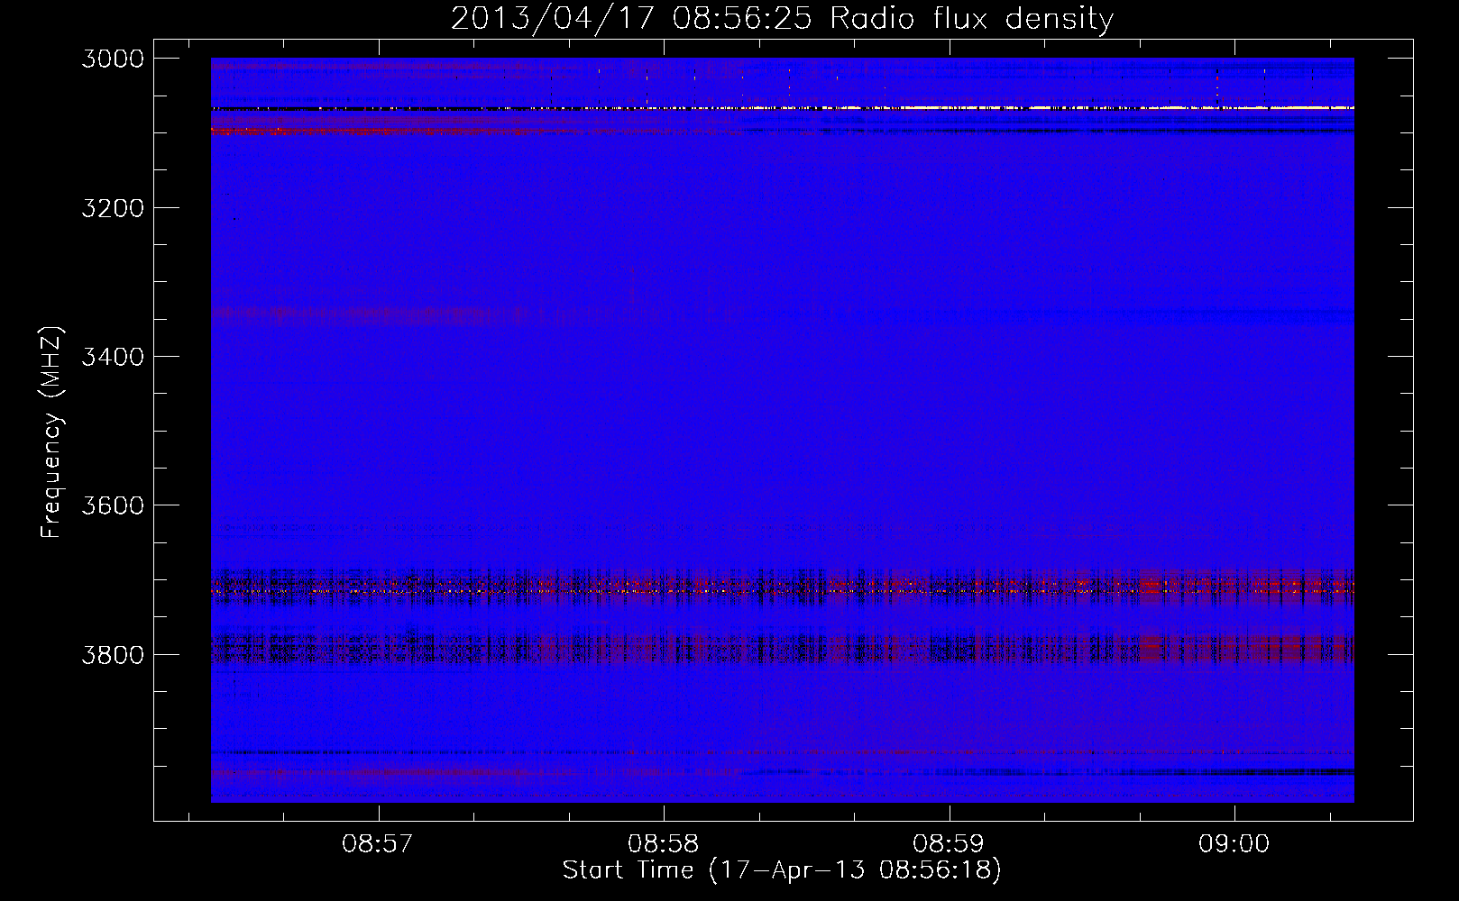Viewport: 1459px width, 901px height.
Task: Click the dark noisy band near 3800 MHz
Action: tap(782, 649)
